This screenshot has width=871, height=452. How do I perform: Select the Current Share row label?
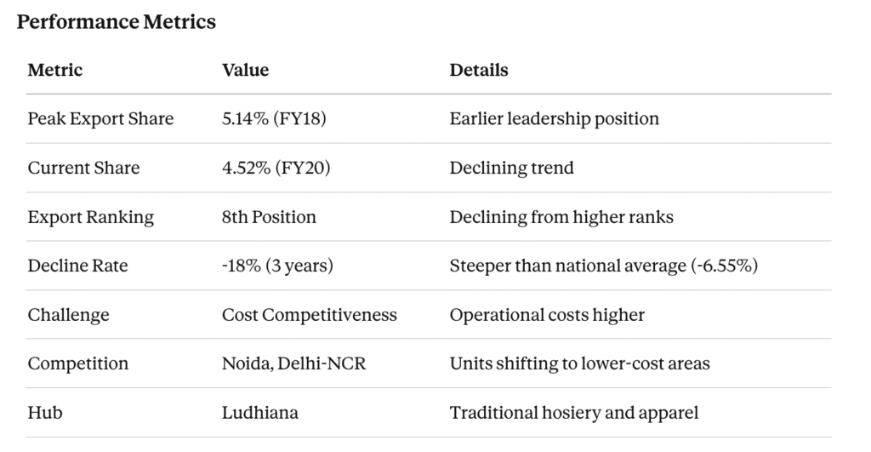(x=83, y=168)
